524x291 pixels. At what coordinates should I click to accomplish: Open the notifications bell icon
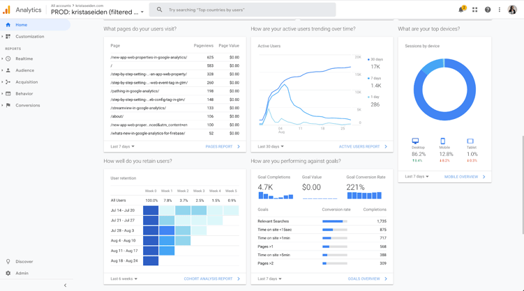pos(461,9)
